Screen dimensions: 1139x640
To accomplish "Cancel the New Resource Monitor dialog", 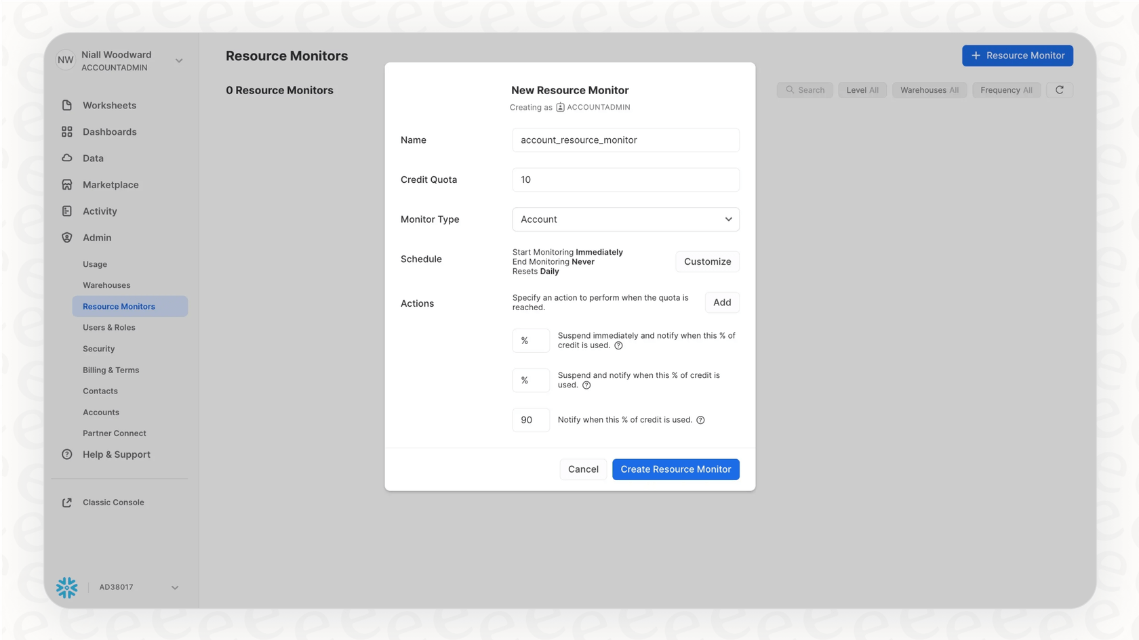I will (x=582, y=469).
